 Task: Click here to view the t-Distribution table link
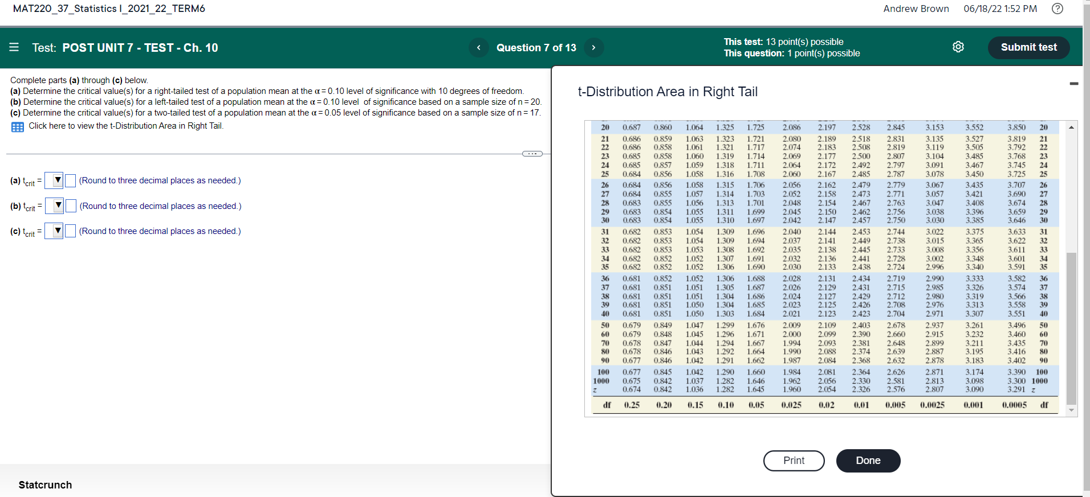(126, 126)
